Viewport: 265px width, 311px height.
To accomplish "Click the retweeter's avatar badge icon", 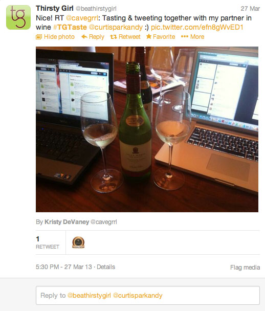I will pyautogui.click(x=78, y=242).
